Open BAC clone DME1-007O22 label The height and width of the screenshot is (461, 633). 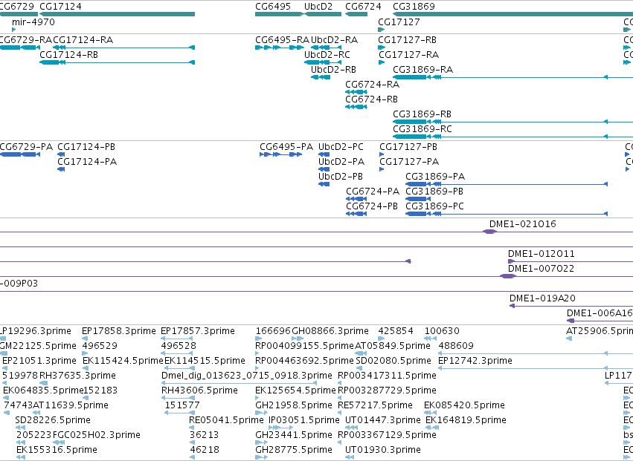541,269
